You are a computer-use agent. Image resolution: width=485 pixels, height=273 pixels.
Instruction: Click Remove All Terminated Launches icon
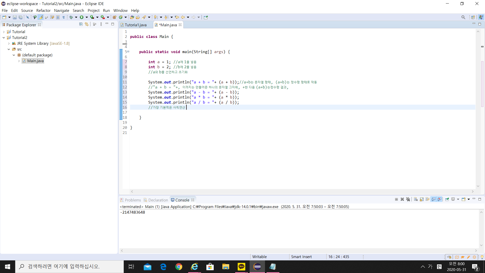pyautogui.click(x=408, y=199)
